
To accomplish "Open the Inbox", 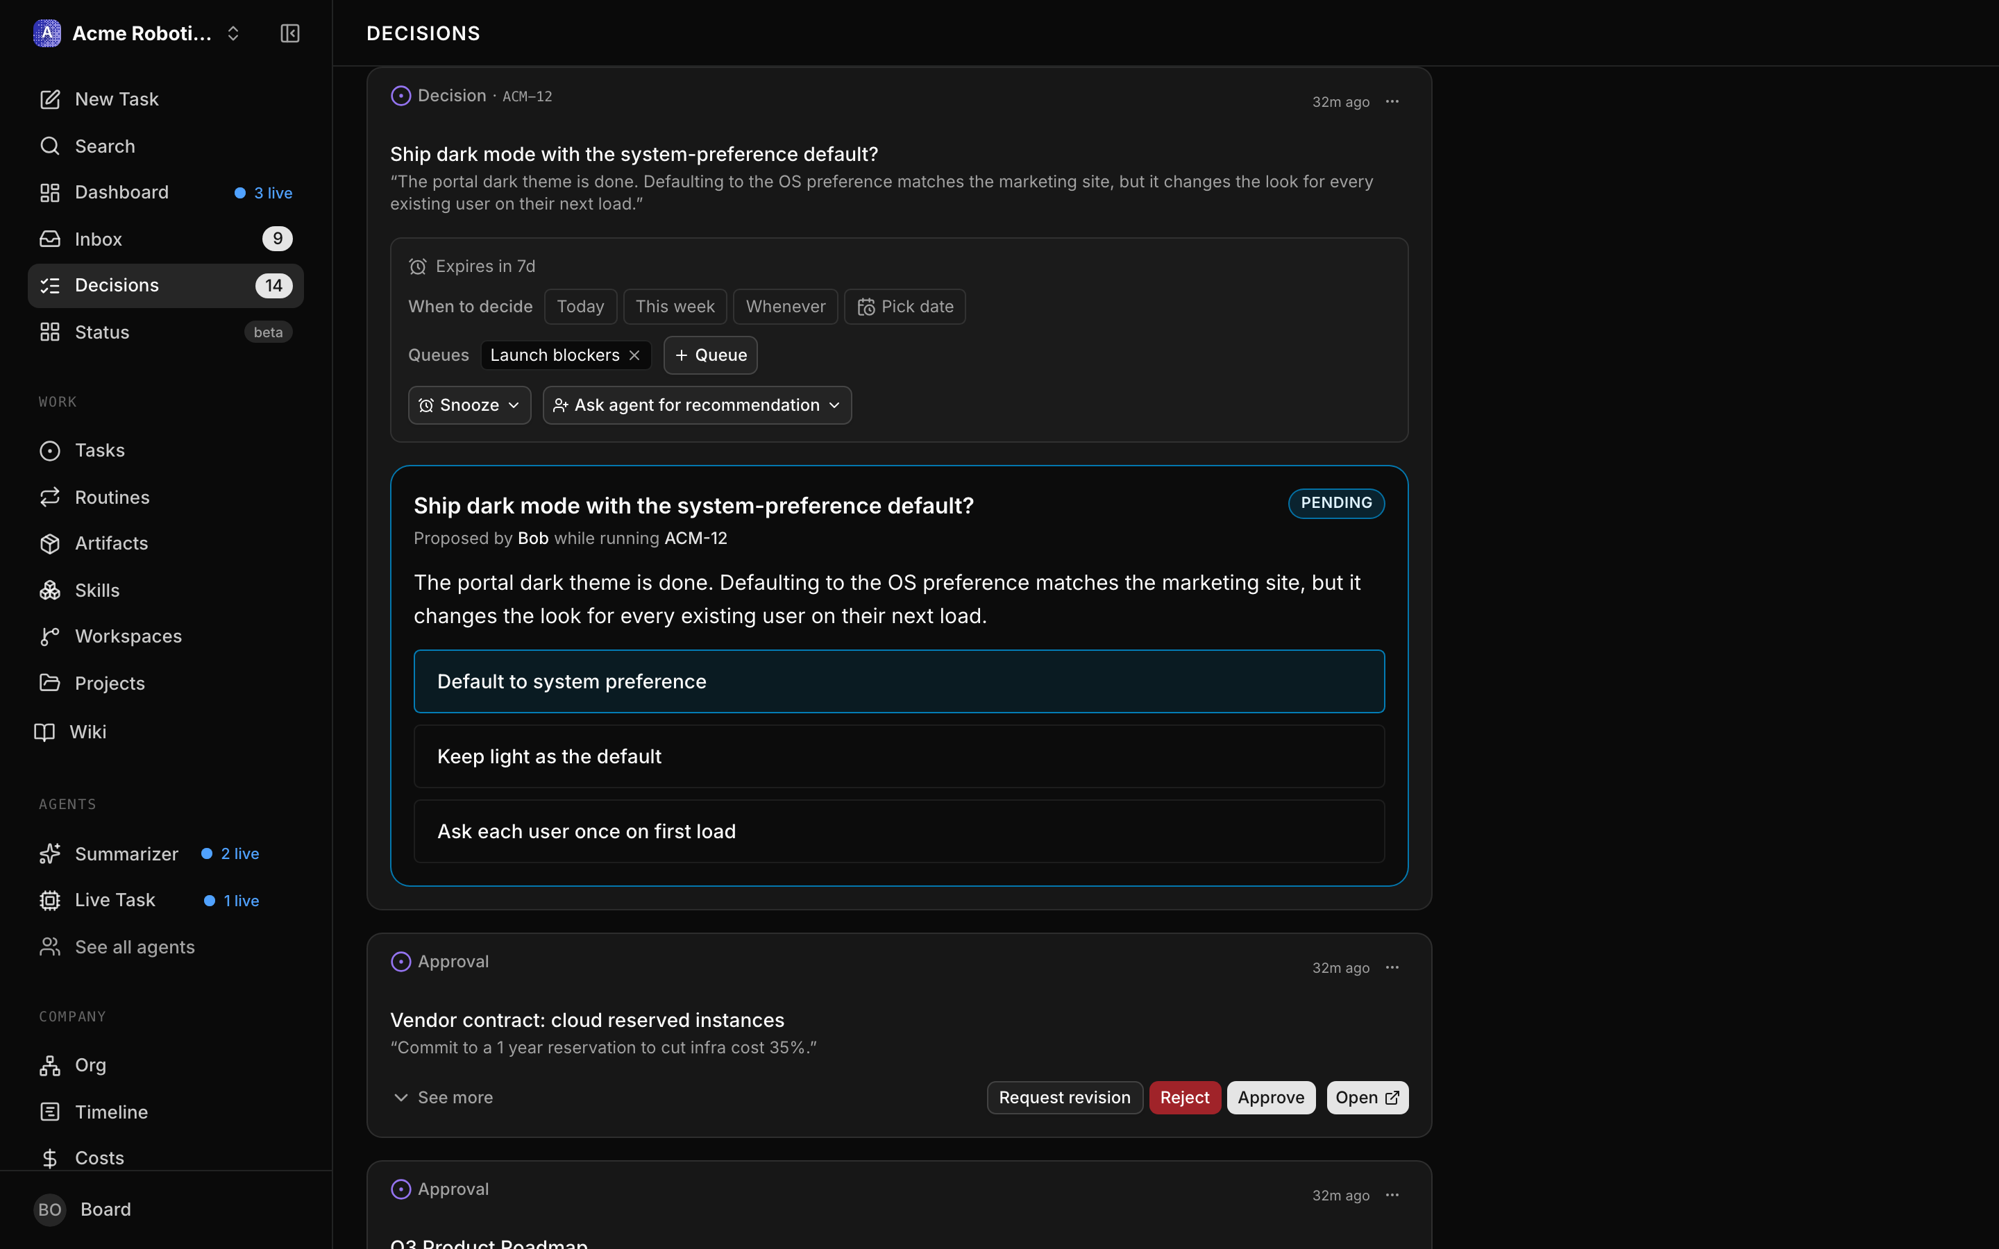I will 165,239.
